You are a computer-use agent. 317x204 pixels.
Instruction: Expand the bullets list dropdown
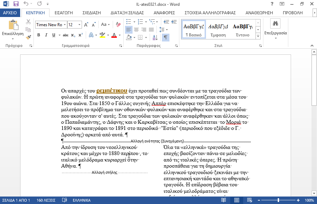134,22
